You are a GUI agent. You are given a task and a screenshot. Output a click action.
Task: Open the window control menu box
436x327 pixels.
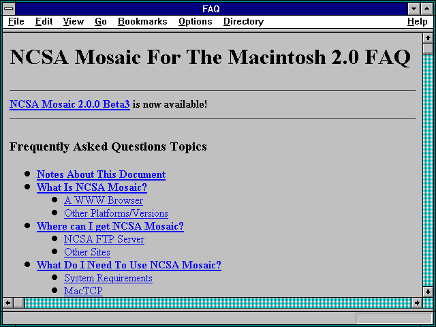click(9, 9)
